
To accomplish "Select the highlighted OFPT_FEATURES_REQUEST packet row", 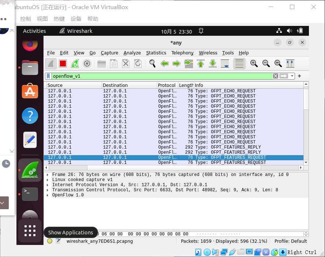I will (x=174, y=157).
